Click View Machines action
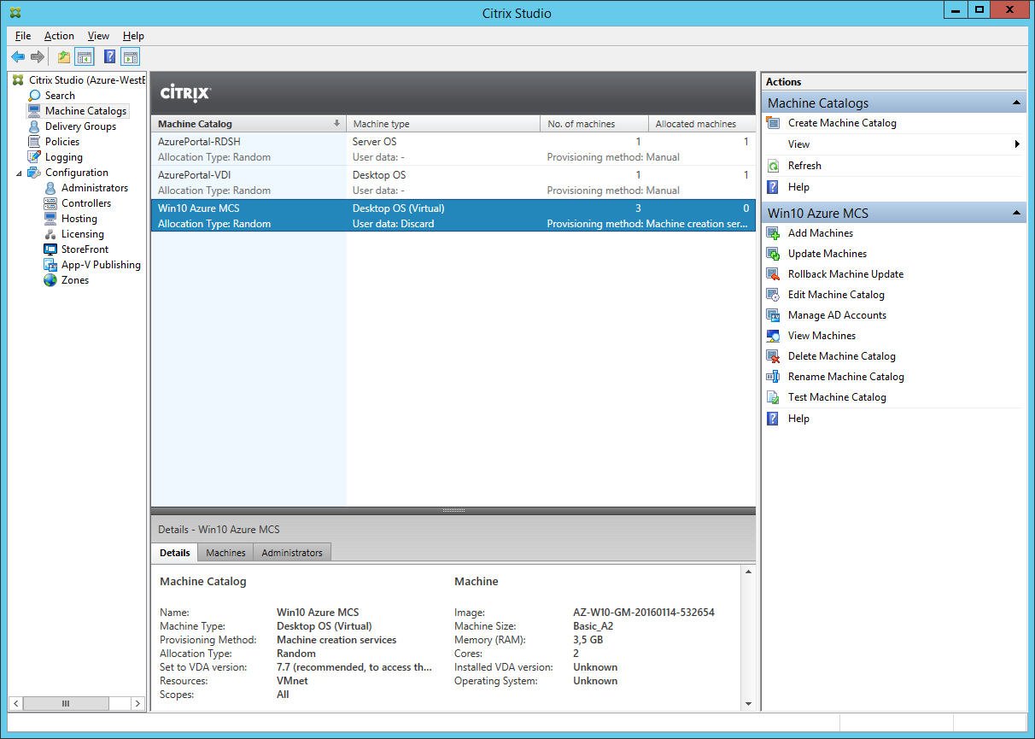 [822, 336]
